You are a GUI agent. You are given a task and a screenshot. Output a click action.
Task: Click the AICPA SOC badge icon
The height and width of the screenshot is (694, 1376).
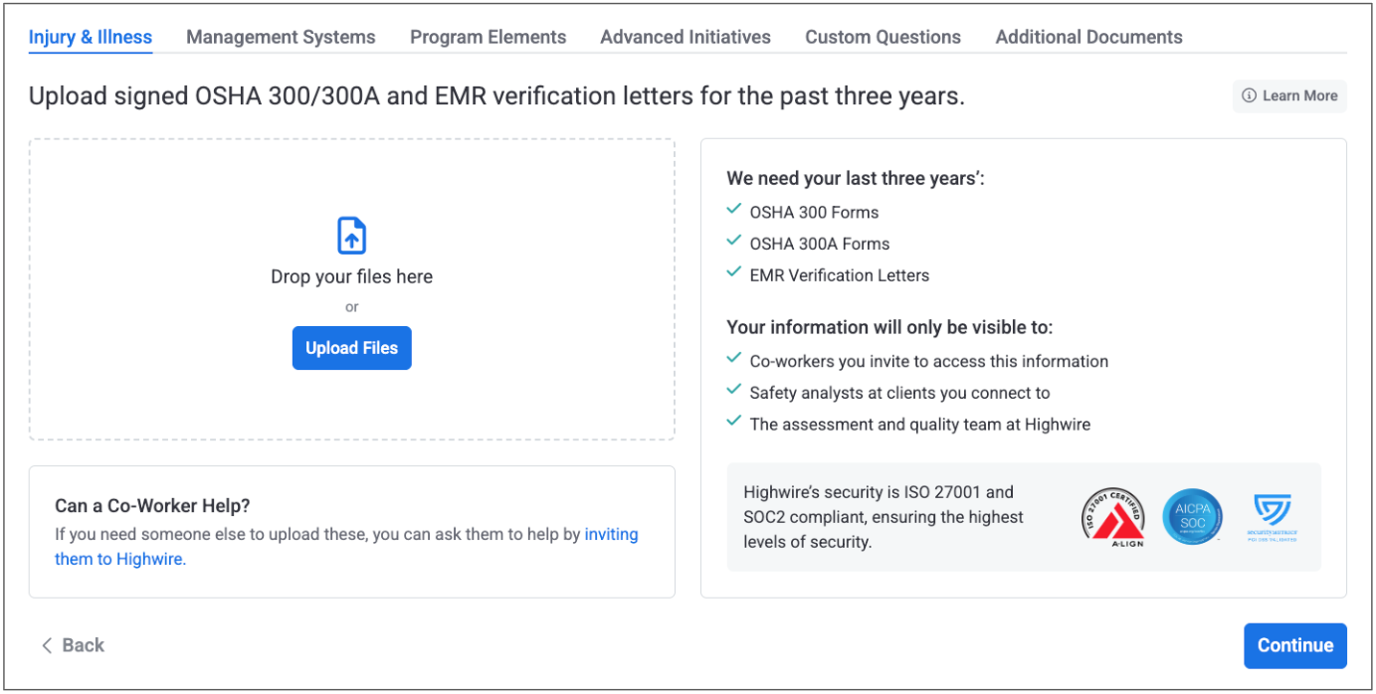[x=1192, y=517]
